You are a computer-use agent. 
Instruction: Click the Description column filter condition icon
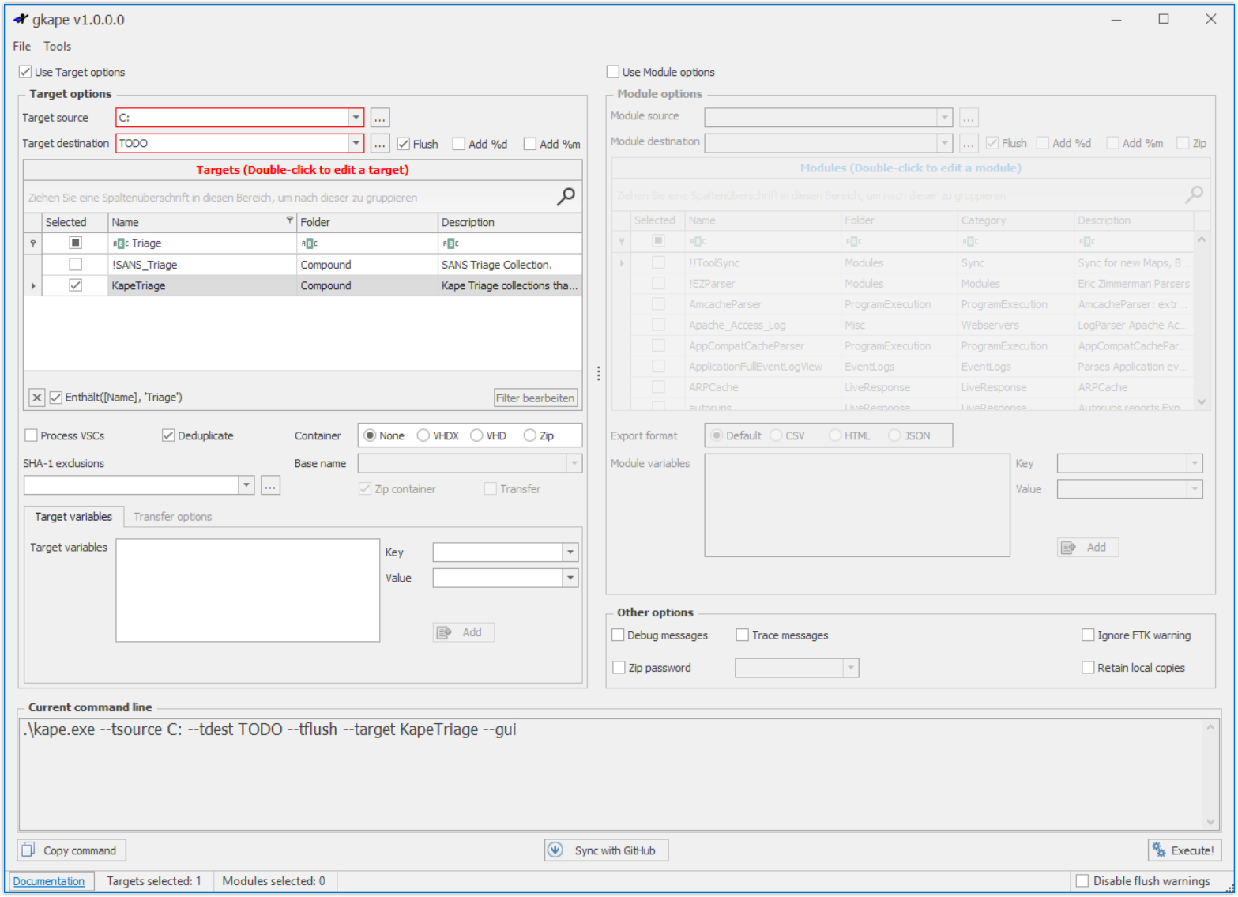(450, 243)
